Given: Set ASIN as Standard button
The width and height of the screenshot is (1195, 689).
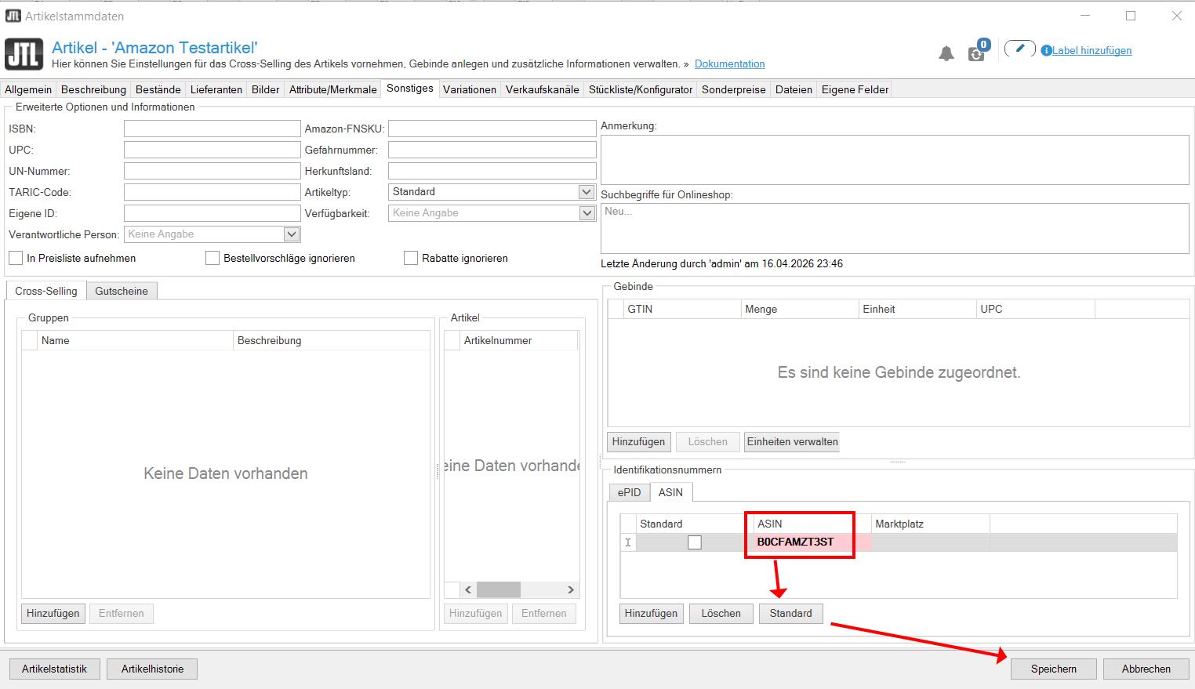Looking at the screenshot, I should (x=791, y=613).
